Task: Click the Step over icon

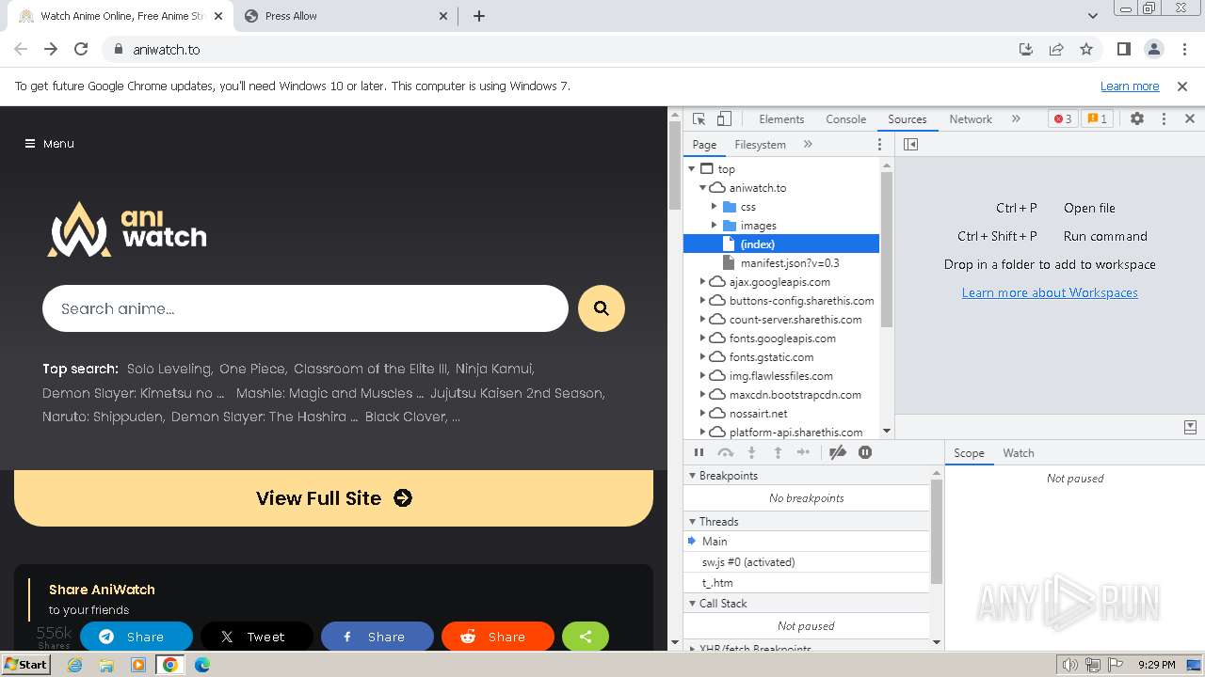Action: point(725,452)
